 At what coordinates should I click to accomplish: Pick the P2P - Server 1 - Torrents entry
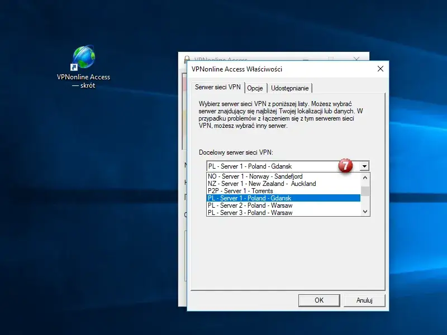241,191
